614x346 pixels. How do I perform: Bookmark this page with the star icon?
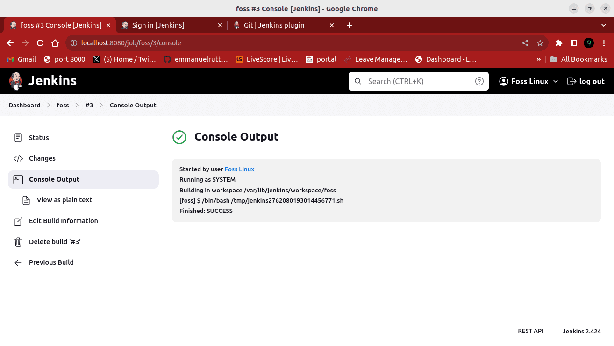point(540,43)
